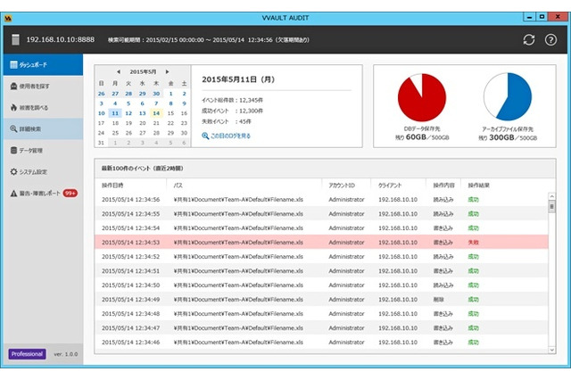Open 警告・障害レポート warning item

point(45,193)
